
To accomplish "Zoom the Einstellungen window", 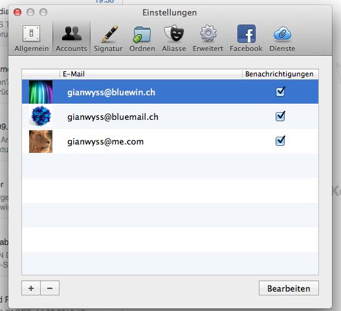I will [x=43, y=12].
